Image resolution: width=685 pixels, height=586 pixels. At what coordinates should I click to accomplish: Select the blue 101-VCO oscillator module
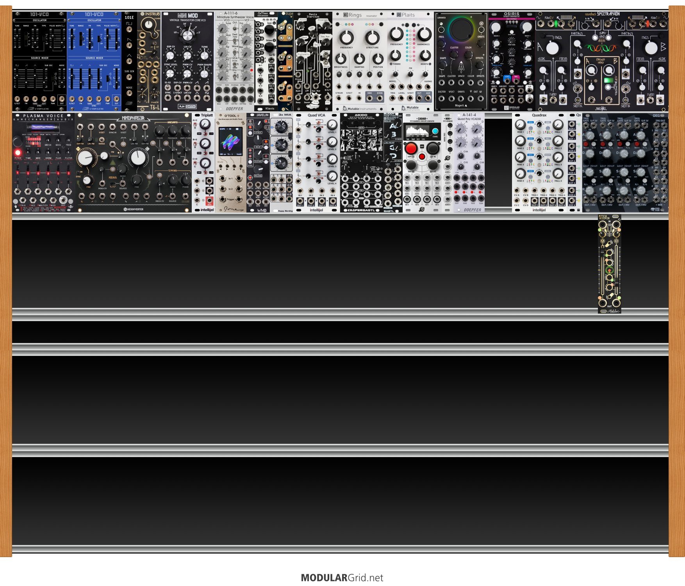coord(94,61)
